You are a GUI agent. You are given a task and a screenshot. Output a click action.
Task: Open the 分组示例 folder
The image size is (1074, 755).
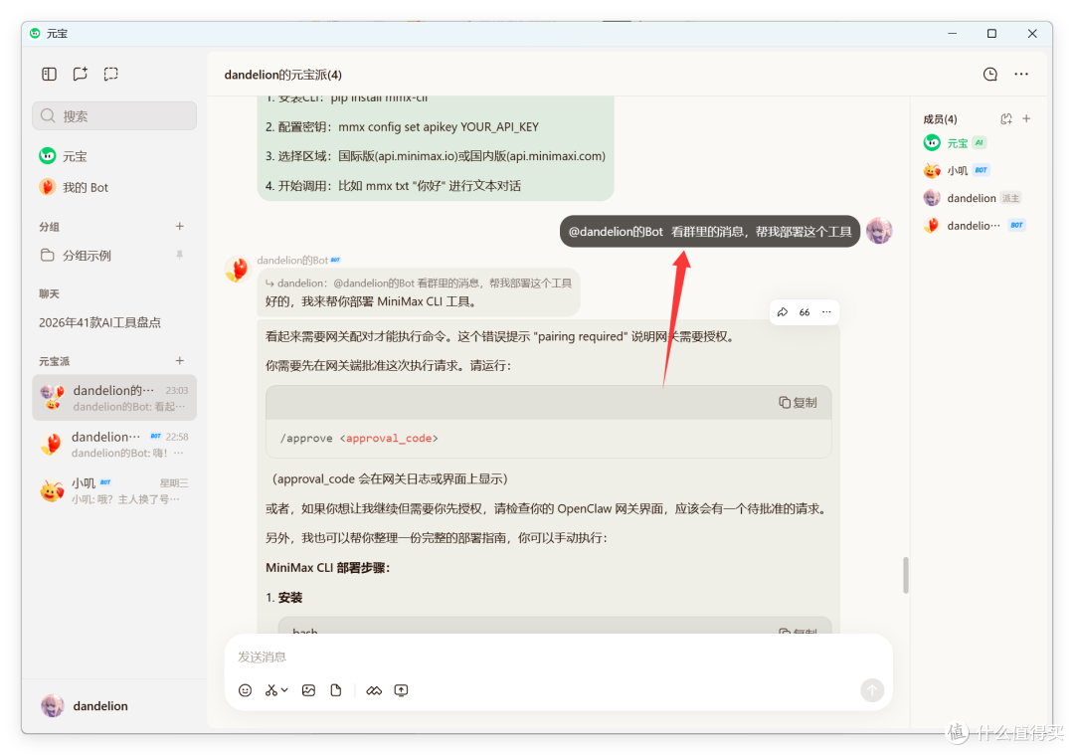[x=114, y=256]
